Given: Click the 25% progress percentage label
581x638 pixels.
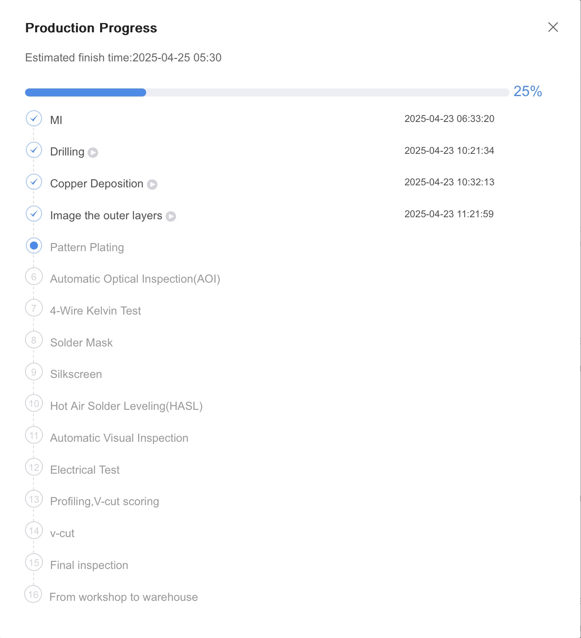Looking at the screenshot, I should pos(527,92).
